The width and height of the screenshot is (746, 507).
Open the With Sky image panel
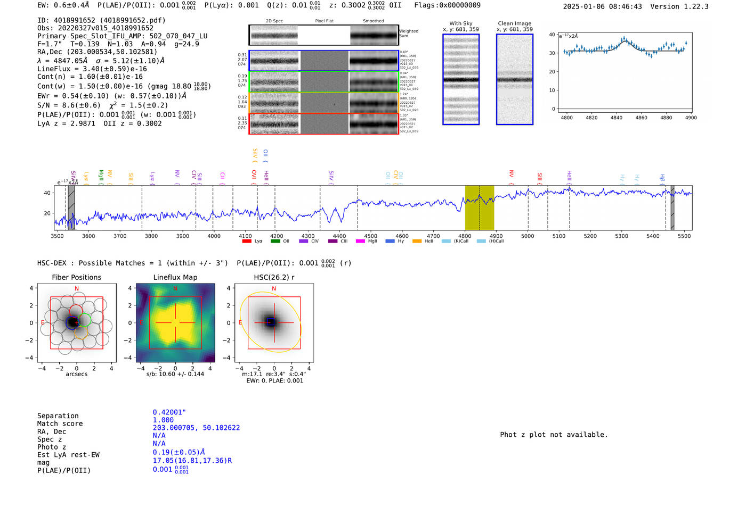click(461, 79)
